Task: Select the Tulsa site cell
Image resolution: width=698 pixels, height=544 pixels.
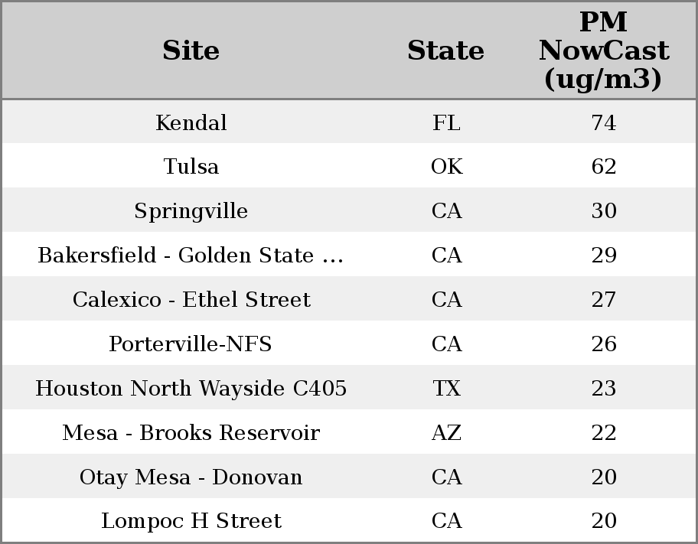Action: (191, 167)
